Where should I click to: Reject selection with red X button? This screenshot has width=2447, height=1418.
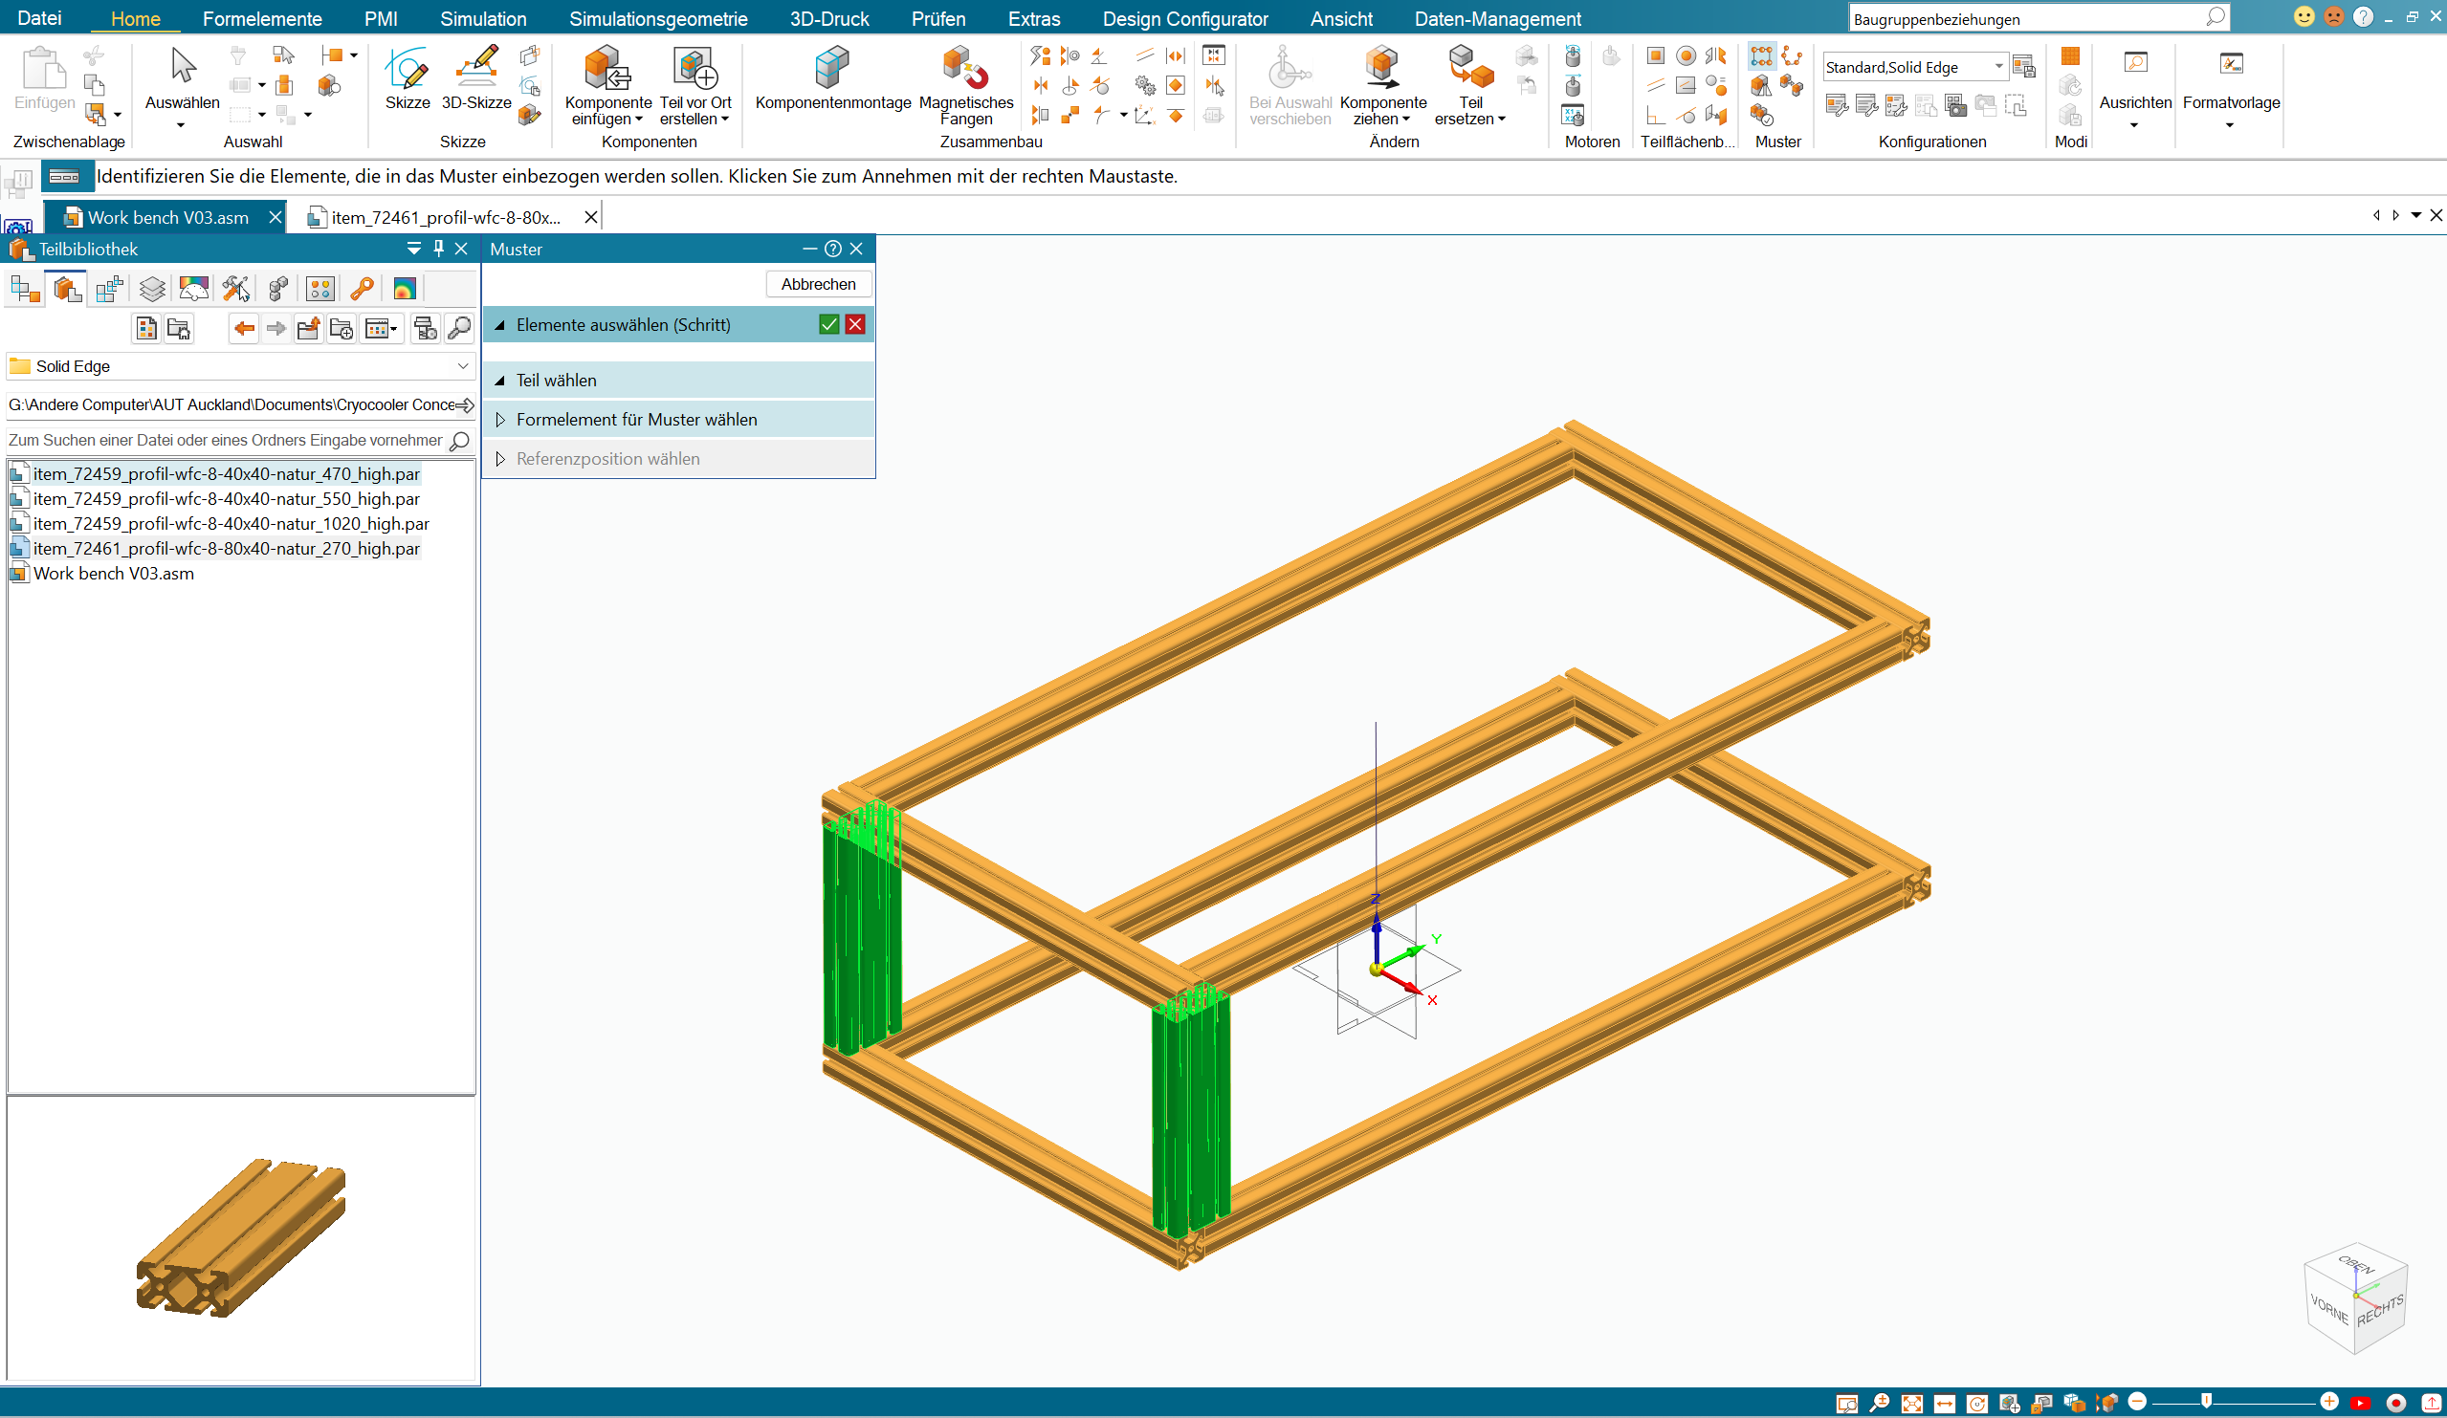pos(854,324)
